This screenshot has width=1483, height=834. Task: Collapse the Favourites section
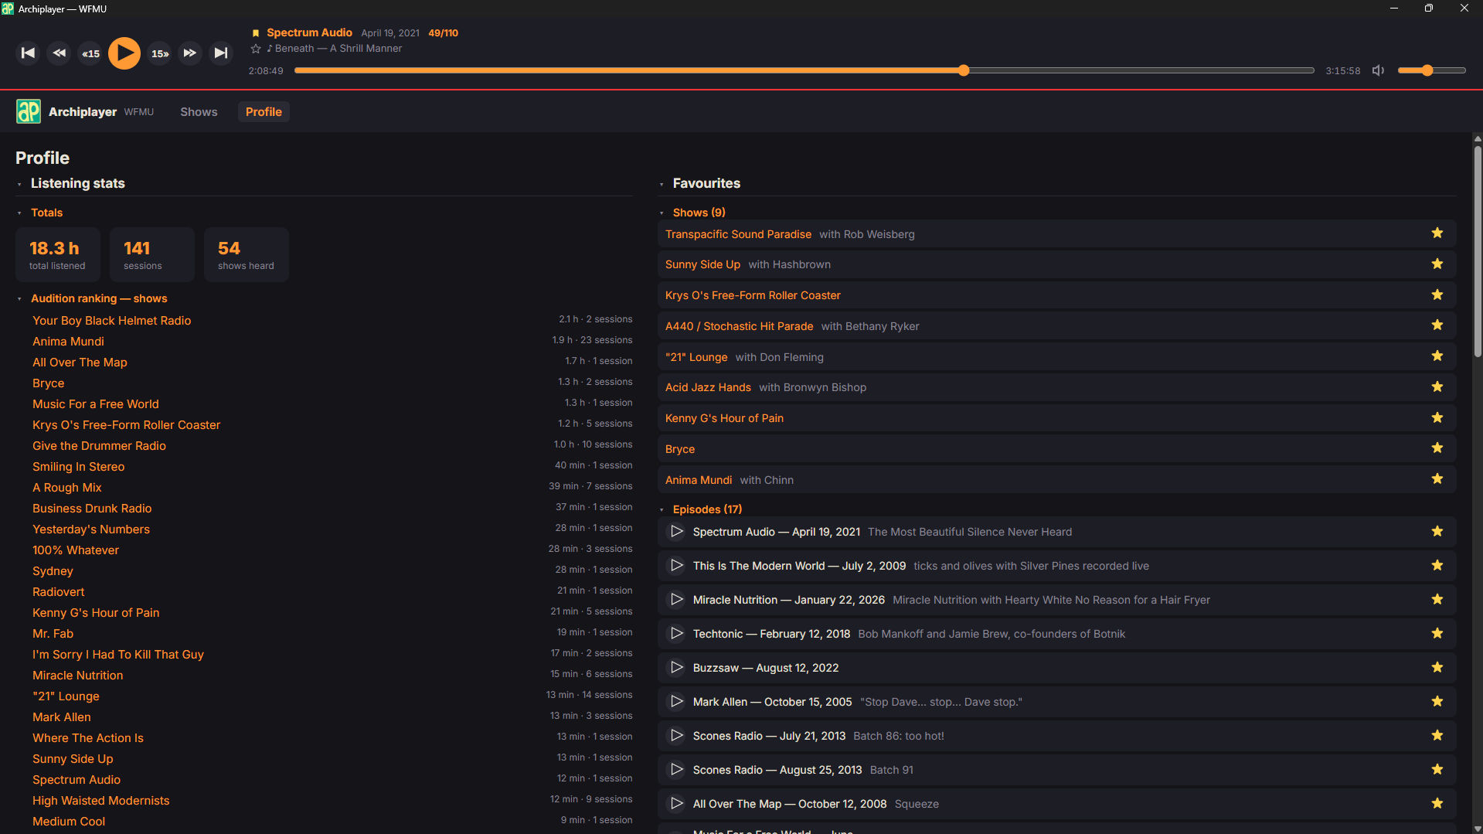pyautogui.click(x=662, y=184)
